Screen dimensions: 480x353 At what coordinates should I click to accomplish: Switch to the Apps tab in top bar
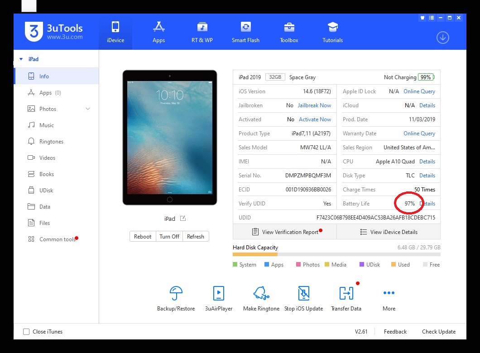click(x=158, y=32)
